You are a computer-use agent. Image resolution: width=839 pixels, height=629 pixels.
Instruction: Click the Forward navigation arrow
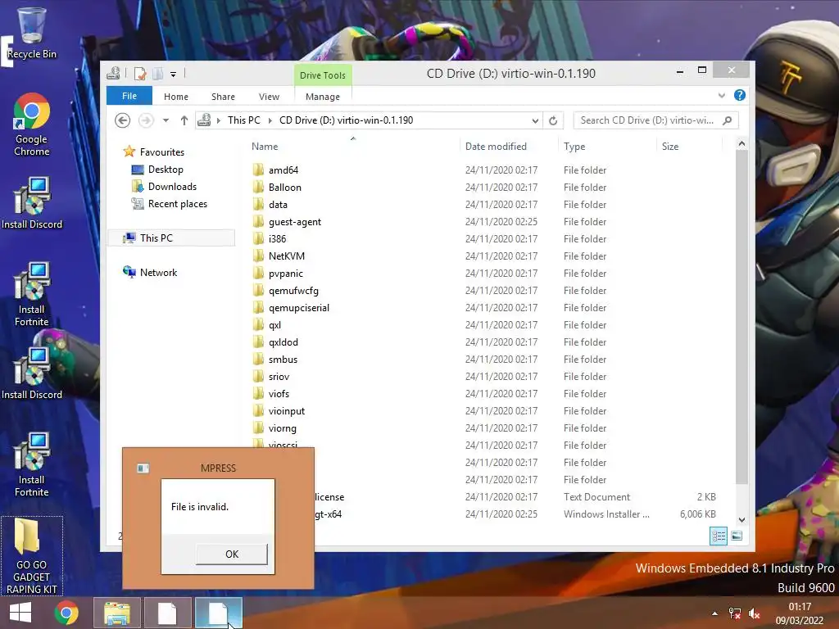click(x=146, y=120)
